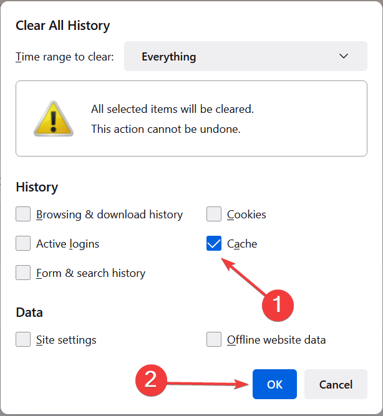Image resolution: width=383 pixels, height=416 pixels.
Task: Click the Offline website data label
Action: pos(276,339)
